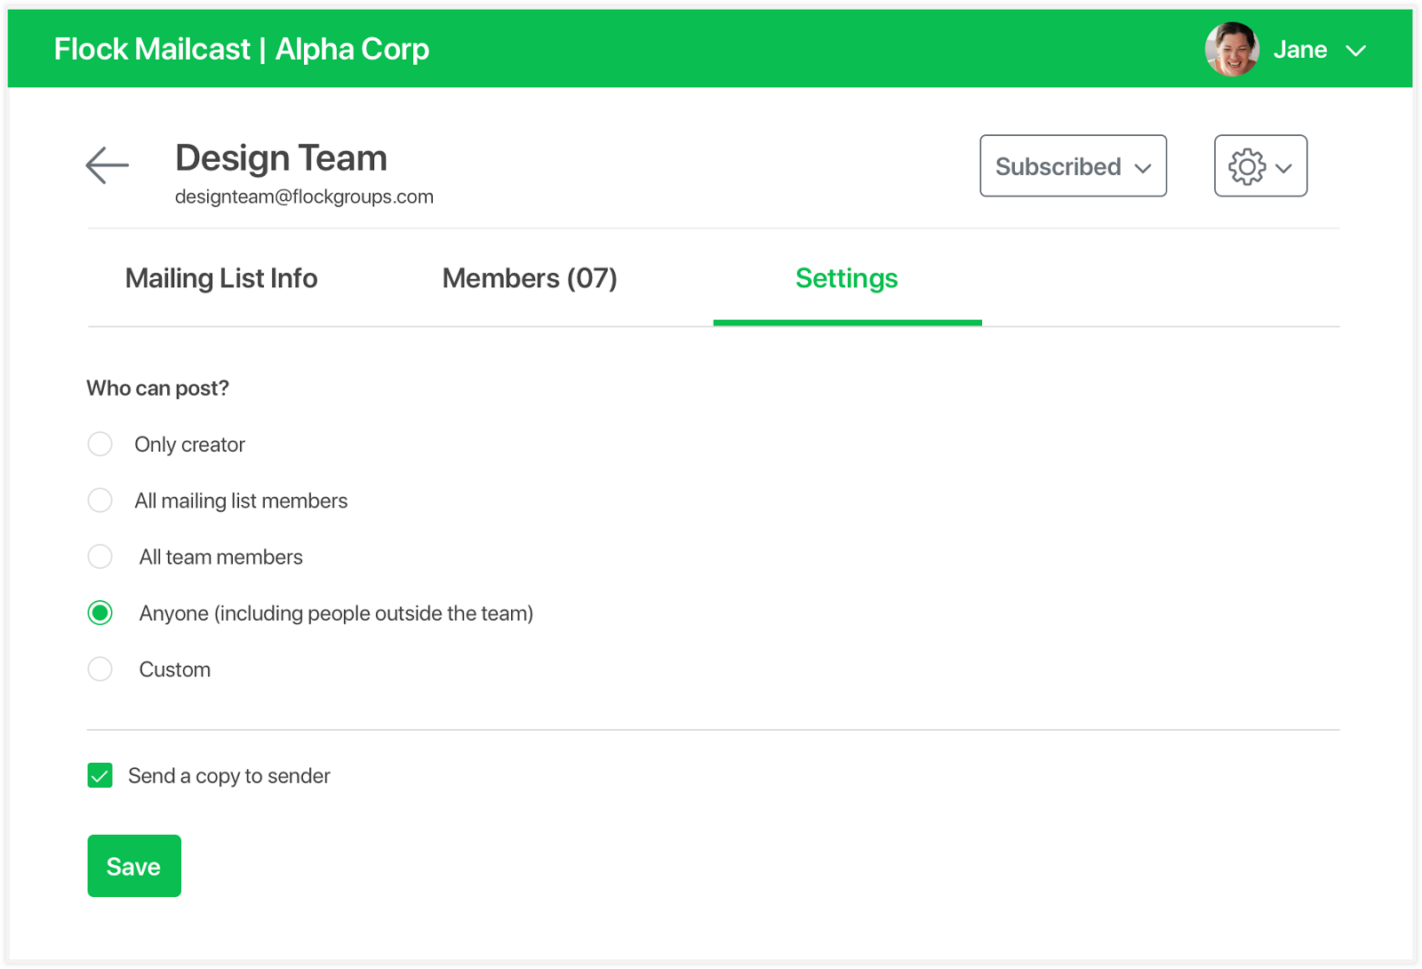1422x969 pixels.
Task: Uncheck Send a copy to sender
Action: [x=100, y=776]
